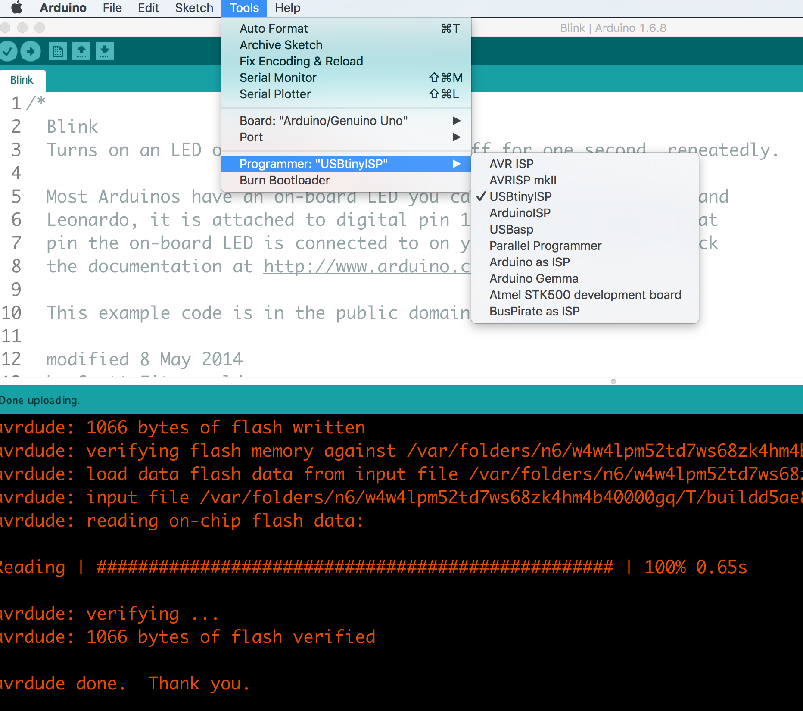Select BusPirate as ISP programmer
The image size is (803, 711).
click(585, 311)
